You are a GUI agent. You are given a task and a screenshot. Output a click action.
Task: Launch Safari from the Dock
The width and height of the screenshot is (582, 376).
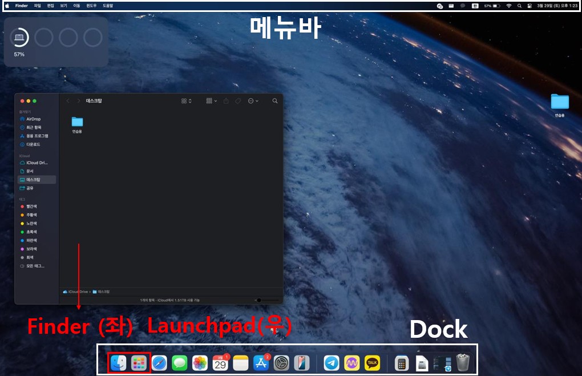(x=159, y=363)
